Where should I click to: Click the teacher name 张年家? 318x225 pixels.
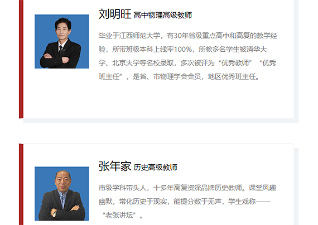[x=115, y=167]
